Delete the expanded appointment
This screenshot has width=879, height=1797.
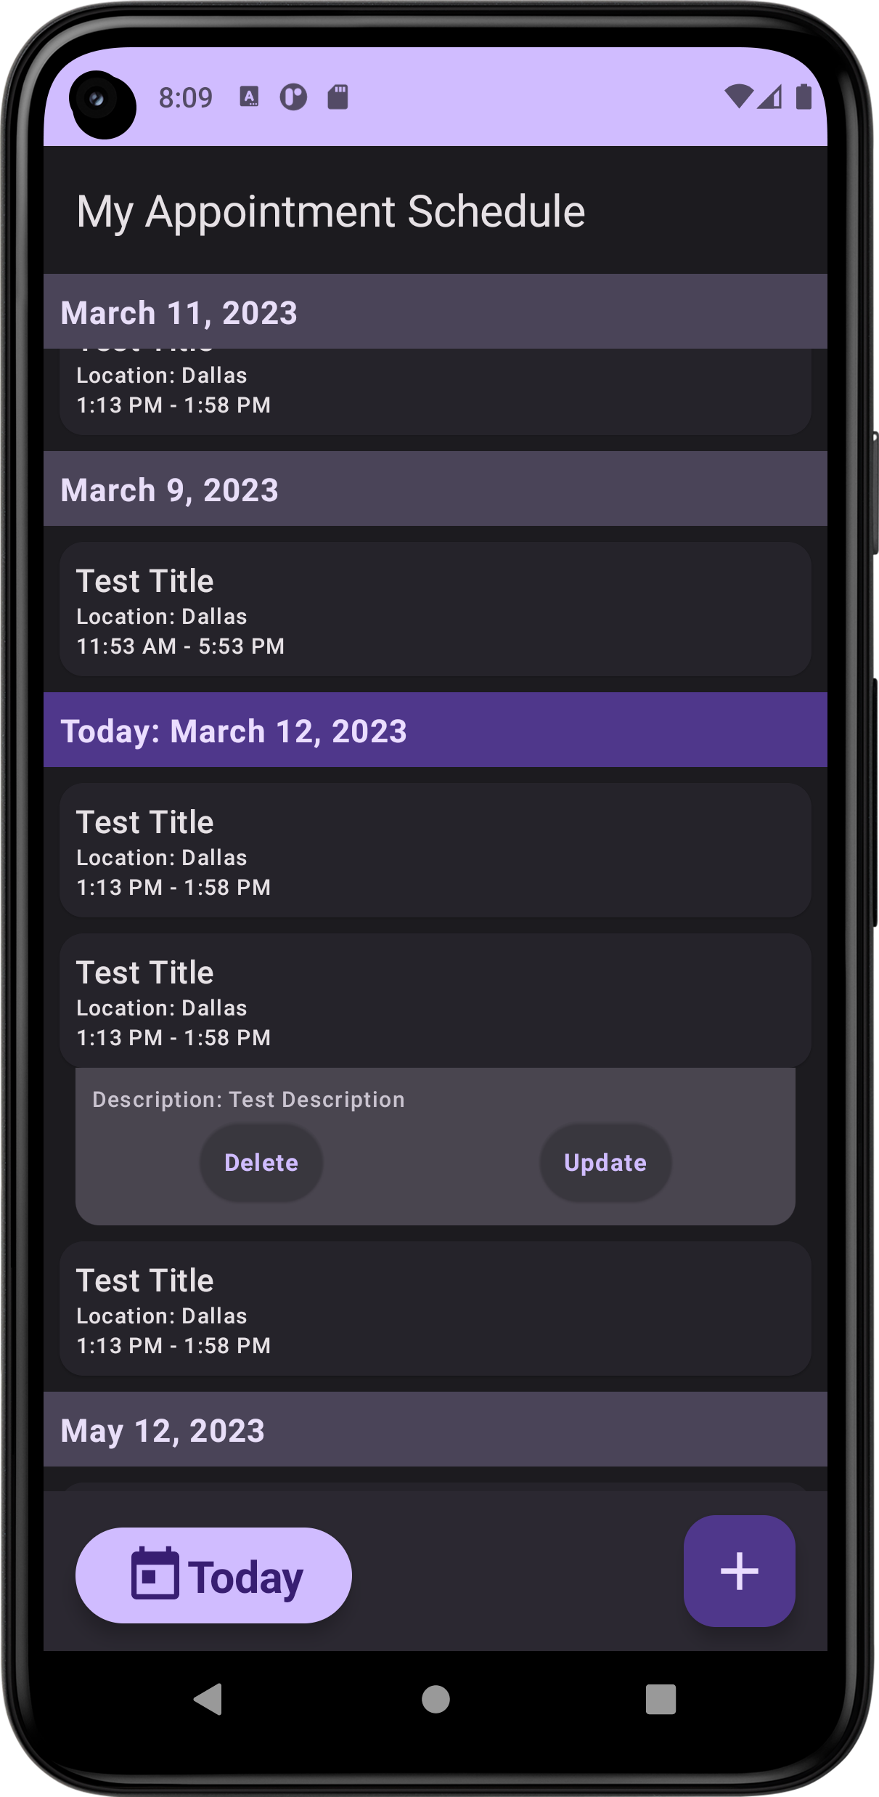pyautogui.click(x=261, y=1162)
